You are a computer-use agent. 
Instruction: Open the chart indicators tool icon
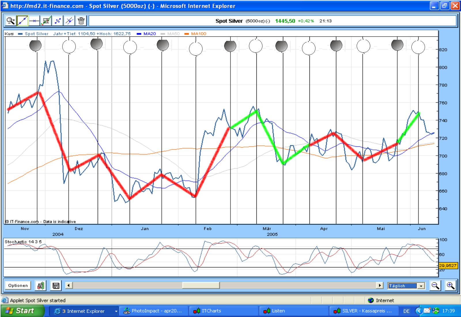46,21
